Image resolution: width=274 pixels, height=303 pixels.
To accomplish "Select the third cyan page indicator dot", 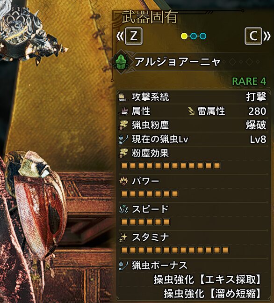I will tap(203, 36).
